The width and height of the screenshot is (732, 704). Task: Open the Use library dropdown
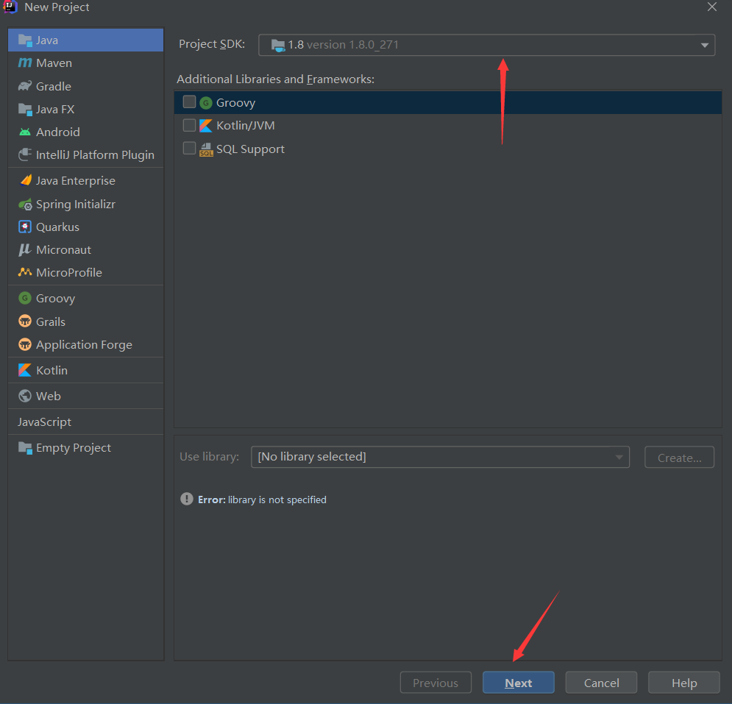pyautogui.click(x=440, y=457)
